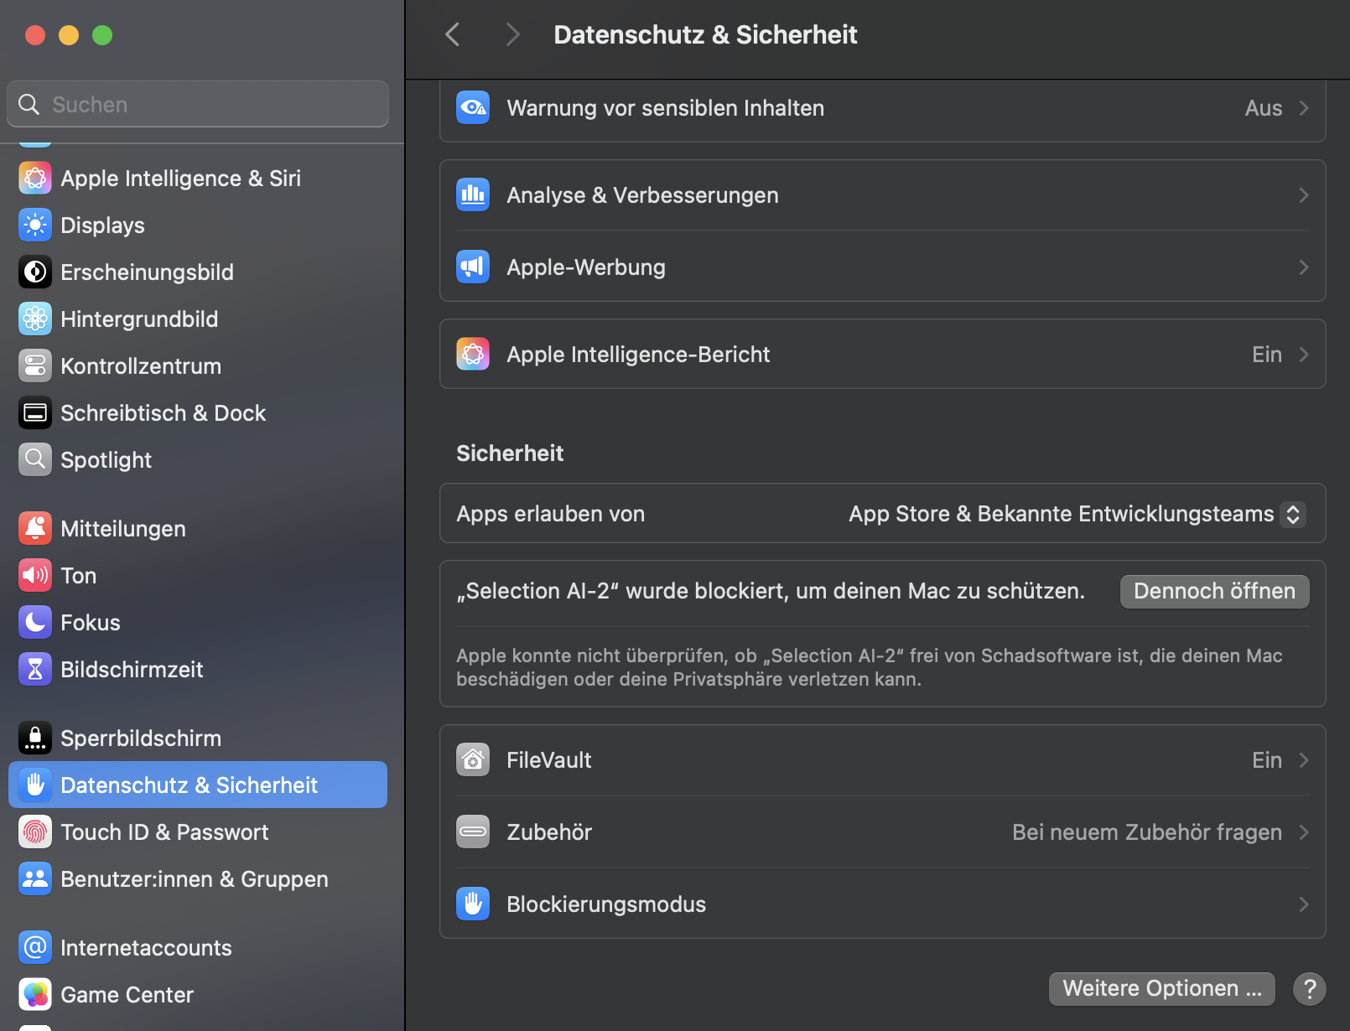Image resolution: width=1350 pixels, height=1031 pixels.
Task: Click the Sicherheit section heading
Action: pos(510,453)
